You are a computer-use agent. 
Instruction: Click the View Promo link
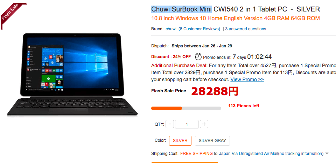point(247,79)
